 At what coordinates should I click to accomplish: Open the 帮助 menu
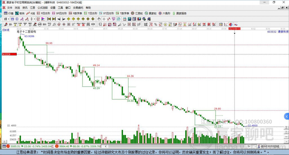pyautogui.click(x=88, y=8)
